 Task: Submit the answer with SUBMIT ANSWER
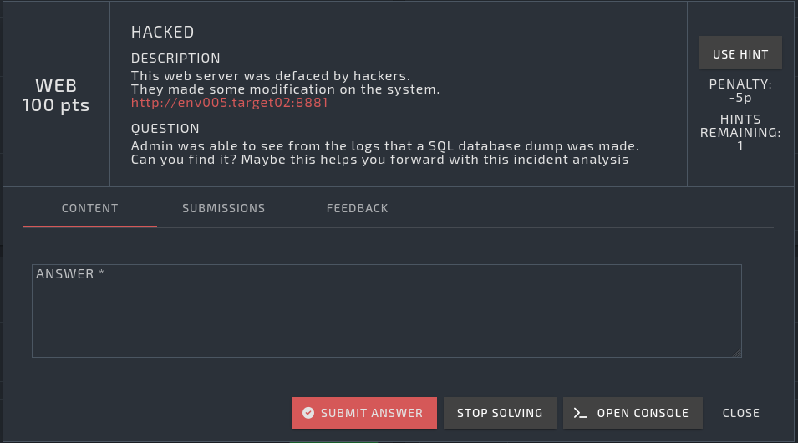(x=363, y=413)
